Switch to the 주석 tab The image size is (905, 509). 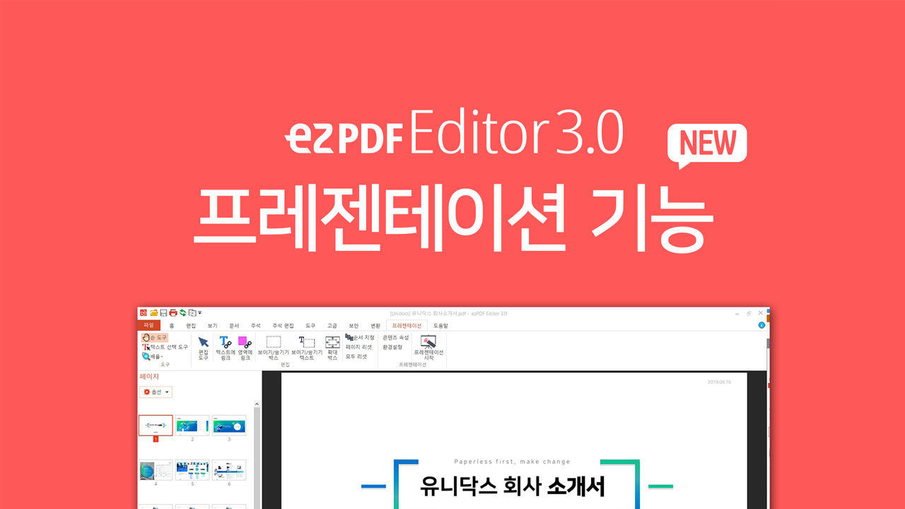[x=255, y=326]
